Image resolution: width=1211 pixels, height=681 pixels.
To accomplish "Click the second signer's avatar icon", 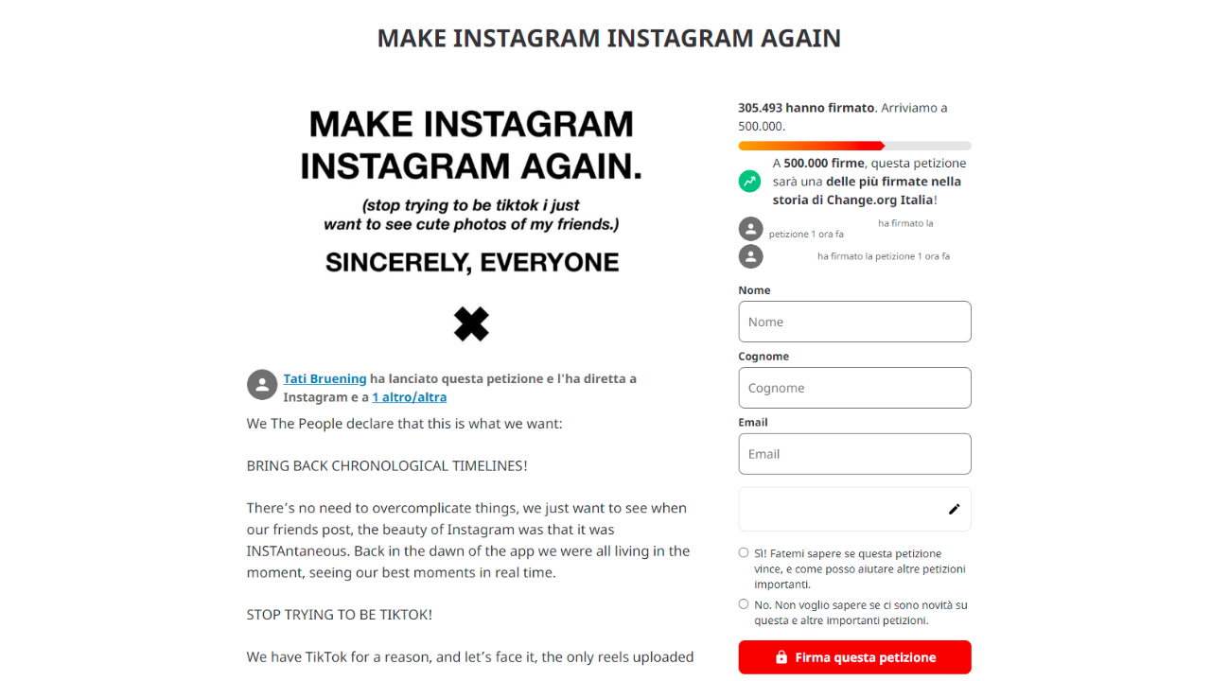I will pos(750,256).
